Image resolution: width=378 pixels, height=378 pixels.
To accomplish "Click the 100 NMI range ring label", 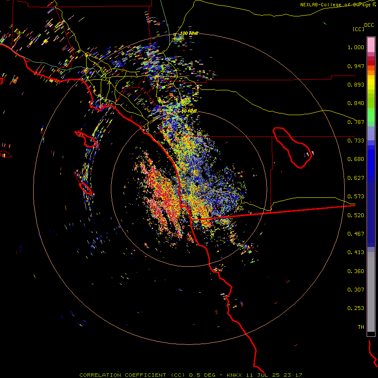I will [189, 33].
